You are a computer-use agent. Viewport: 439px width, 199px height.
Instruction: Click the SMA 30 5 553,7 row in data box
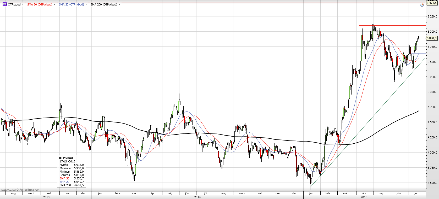[72, 178]
